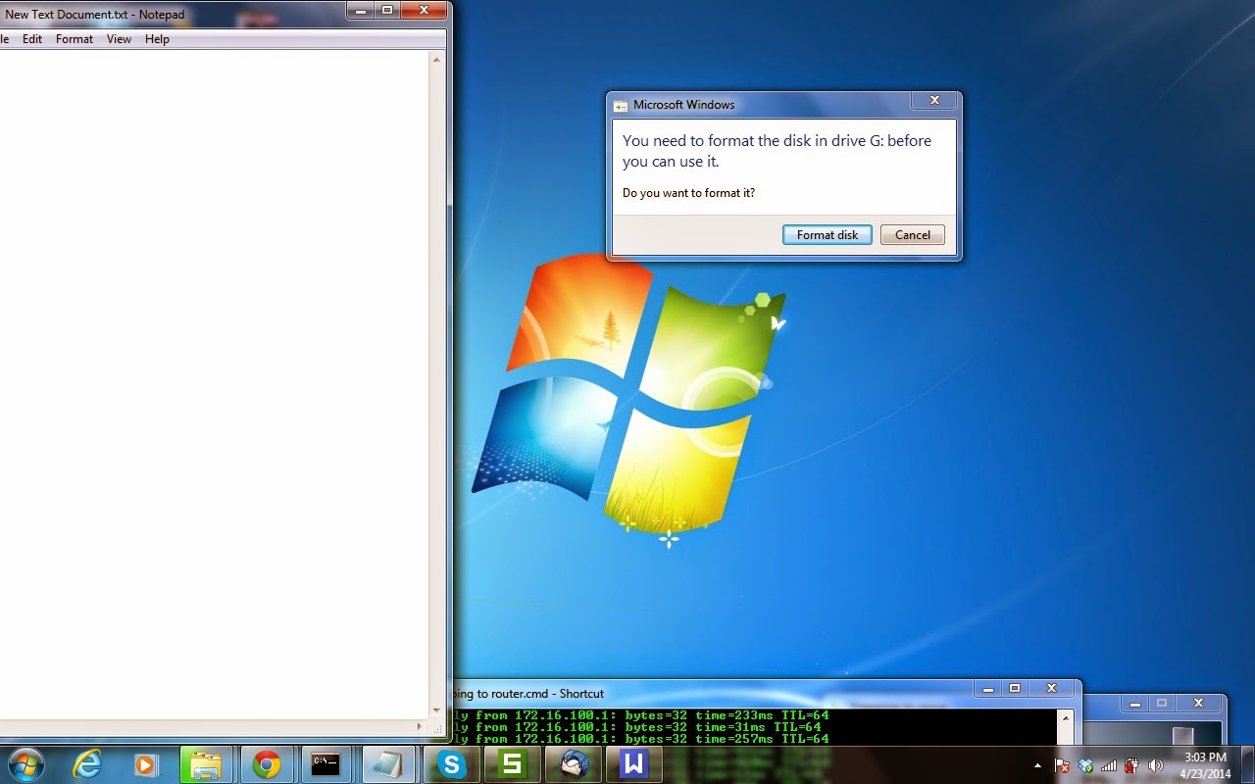The width and height of the screenshot is (1255, 784).
Task: Click the Dropbox tray icon
Action: point(1085,765)
